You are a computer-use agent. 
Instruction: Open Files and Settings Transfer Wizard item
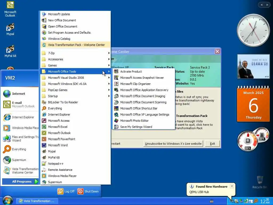[20, 139]
